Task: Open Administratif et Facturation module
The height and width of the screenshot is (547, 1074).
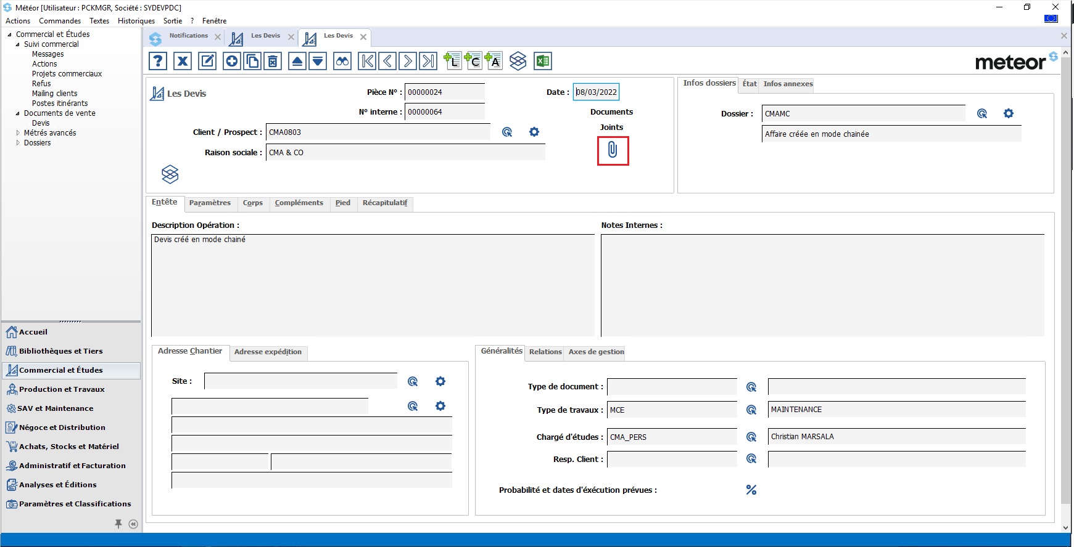Action: coord(71,466)
